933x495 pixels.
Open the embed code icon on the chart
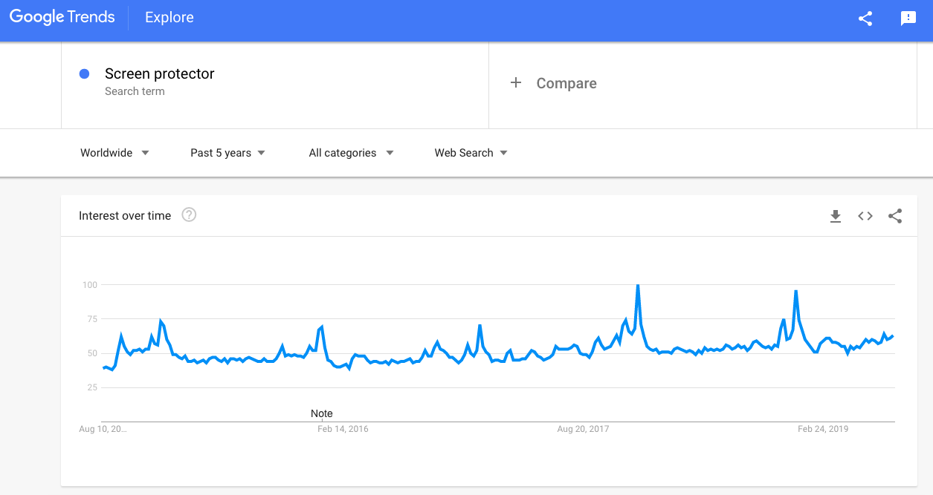tap(865, 216)
